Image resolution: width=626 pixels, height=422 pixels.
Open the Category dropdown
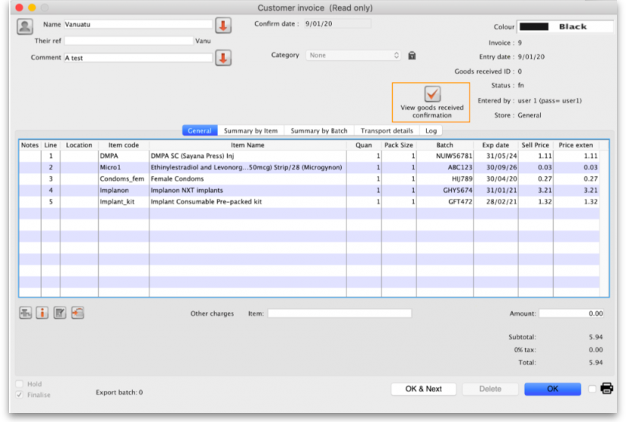coord(353,55)
